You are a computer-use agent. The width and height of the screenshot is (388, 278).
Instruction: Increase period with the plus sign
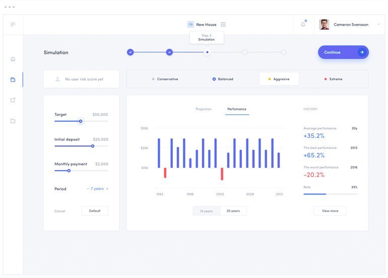point(107,189)
